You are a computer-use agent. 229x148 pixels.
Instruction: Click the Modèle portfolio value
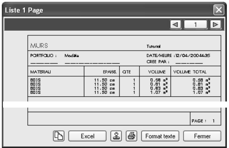[x=72, y=56]
